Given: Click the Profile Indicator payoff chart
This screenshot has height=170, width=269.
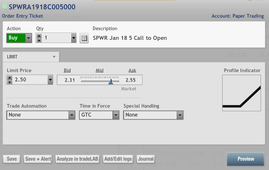Looking at the screenshot, I should pos(242,93).
